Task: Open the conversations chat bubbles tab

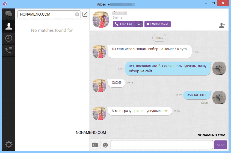Action: (9, 14)
